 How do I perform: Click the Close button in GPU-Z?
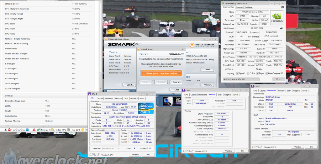(x=278, y=79)
